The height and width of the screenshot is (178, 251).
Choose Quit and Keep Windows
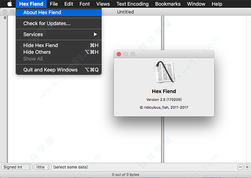click(x=59, y=70)
